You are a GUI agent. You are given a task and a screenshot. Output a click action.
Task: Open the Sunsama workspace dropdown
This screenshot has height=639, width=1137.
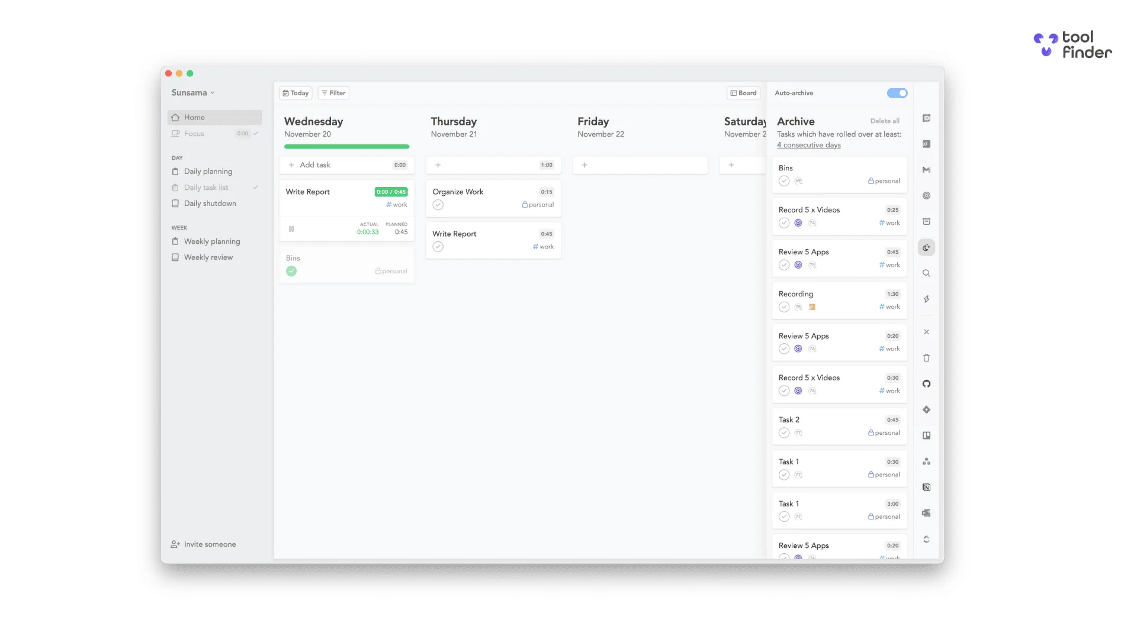192,93
